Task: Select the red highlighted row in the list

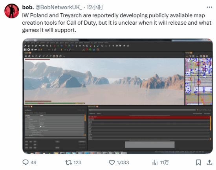Action: [x=149, y=118]
